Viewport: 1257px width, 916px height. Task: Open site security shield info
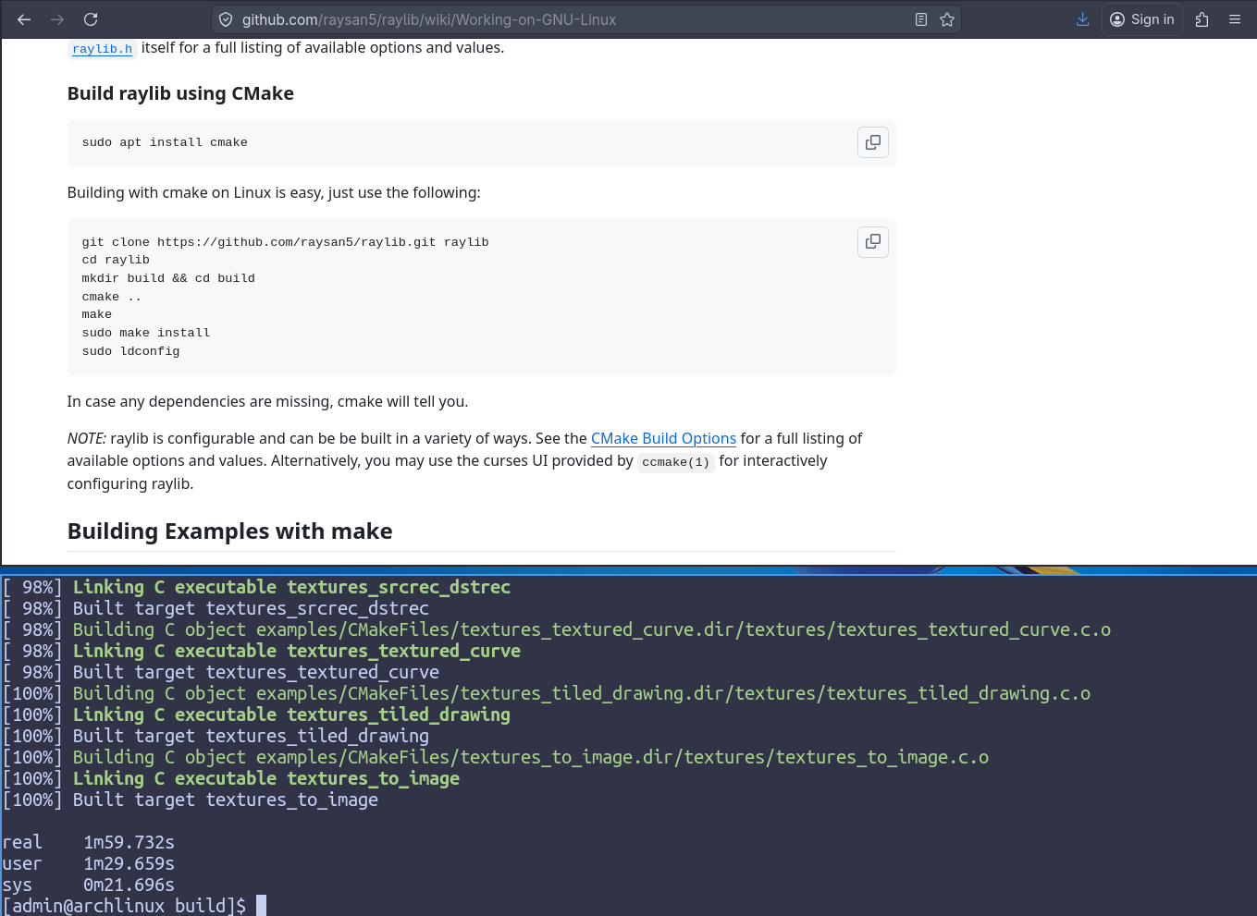(226, 19)
